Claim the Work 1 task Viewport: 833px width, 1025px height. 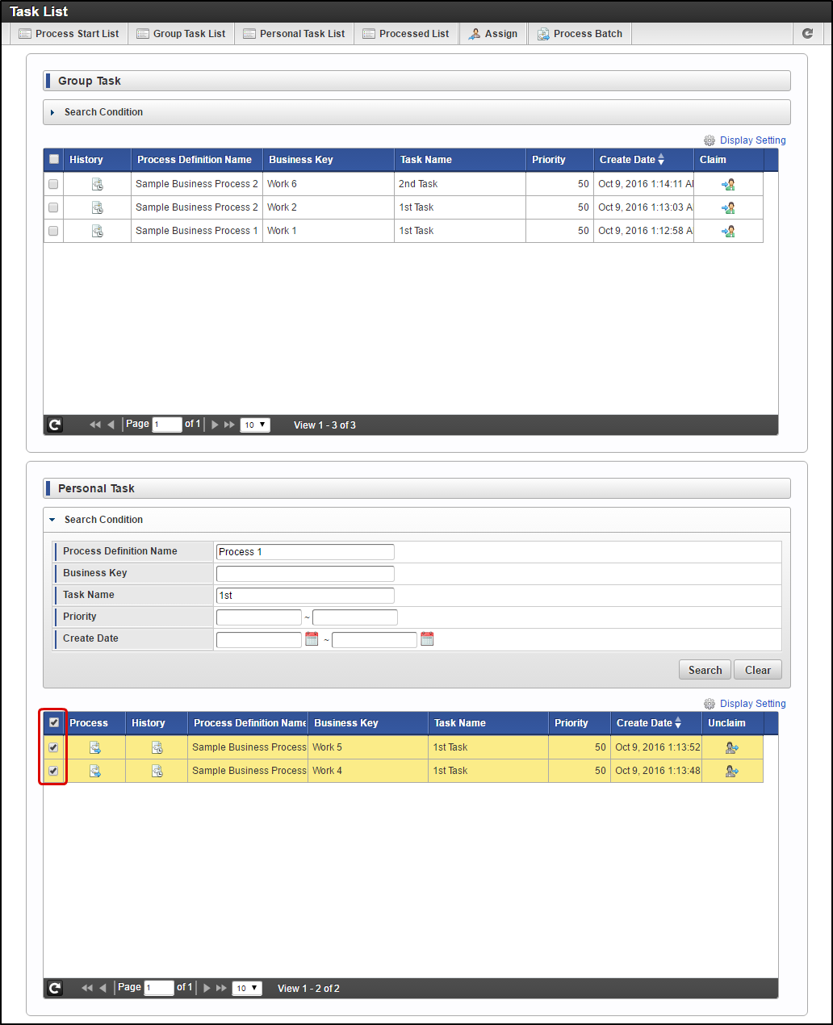pyautogui.click(x=728, y=231)
